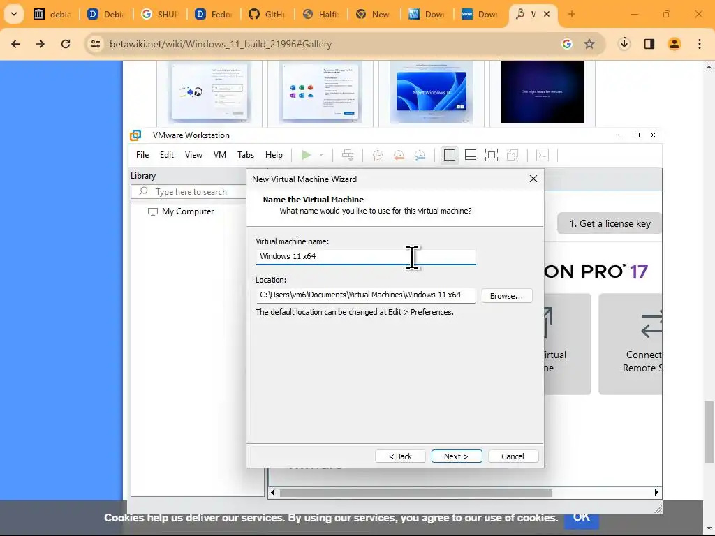
Task: Open the browser profile avatar
Action: [675, 44]
